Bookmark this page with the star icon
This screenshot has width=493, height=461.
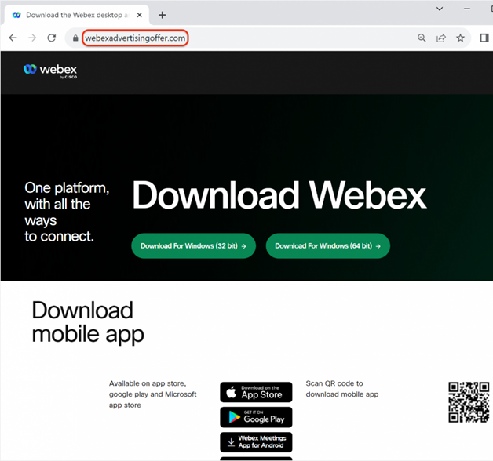(x=461, y=38)
